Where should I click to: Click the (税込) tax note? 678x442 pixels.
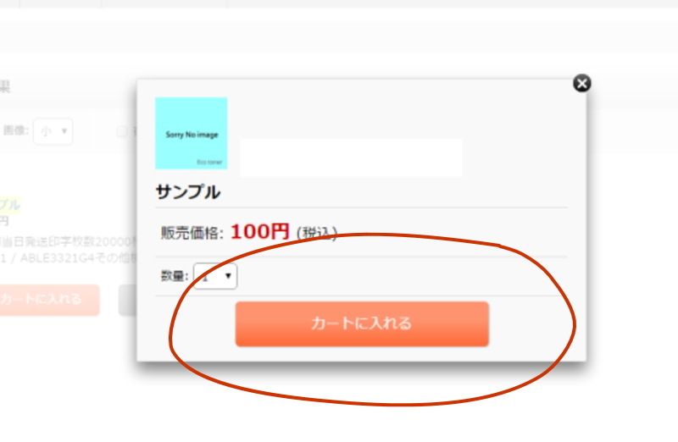(316, 234)
